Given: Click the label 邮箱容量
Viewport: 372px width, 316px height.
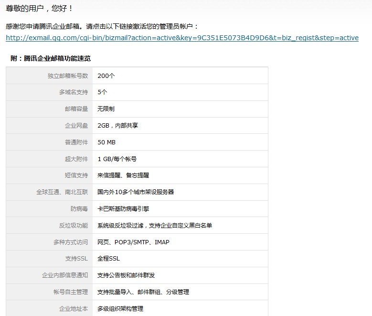Looking at the screenshot, I should 76,109.
